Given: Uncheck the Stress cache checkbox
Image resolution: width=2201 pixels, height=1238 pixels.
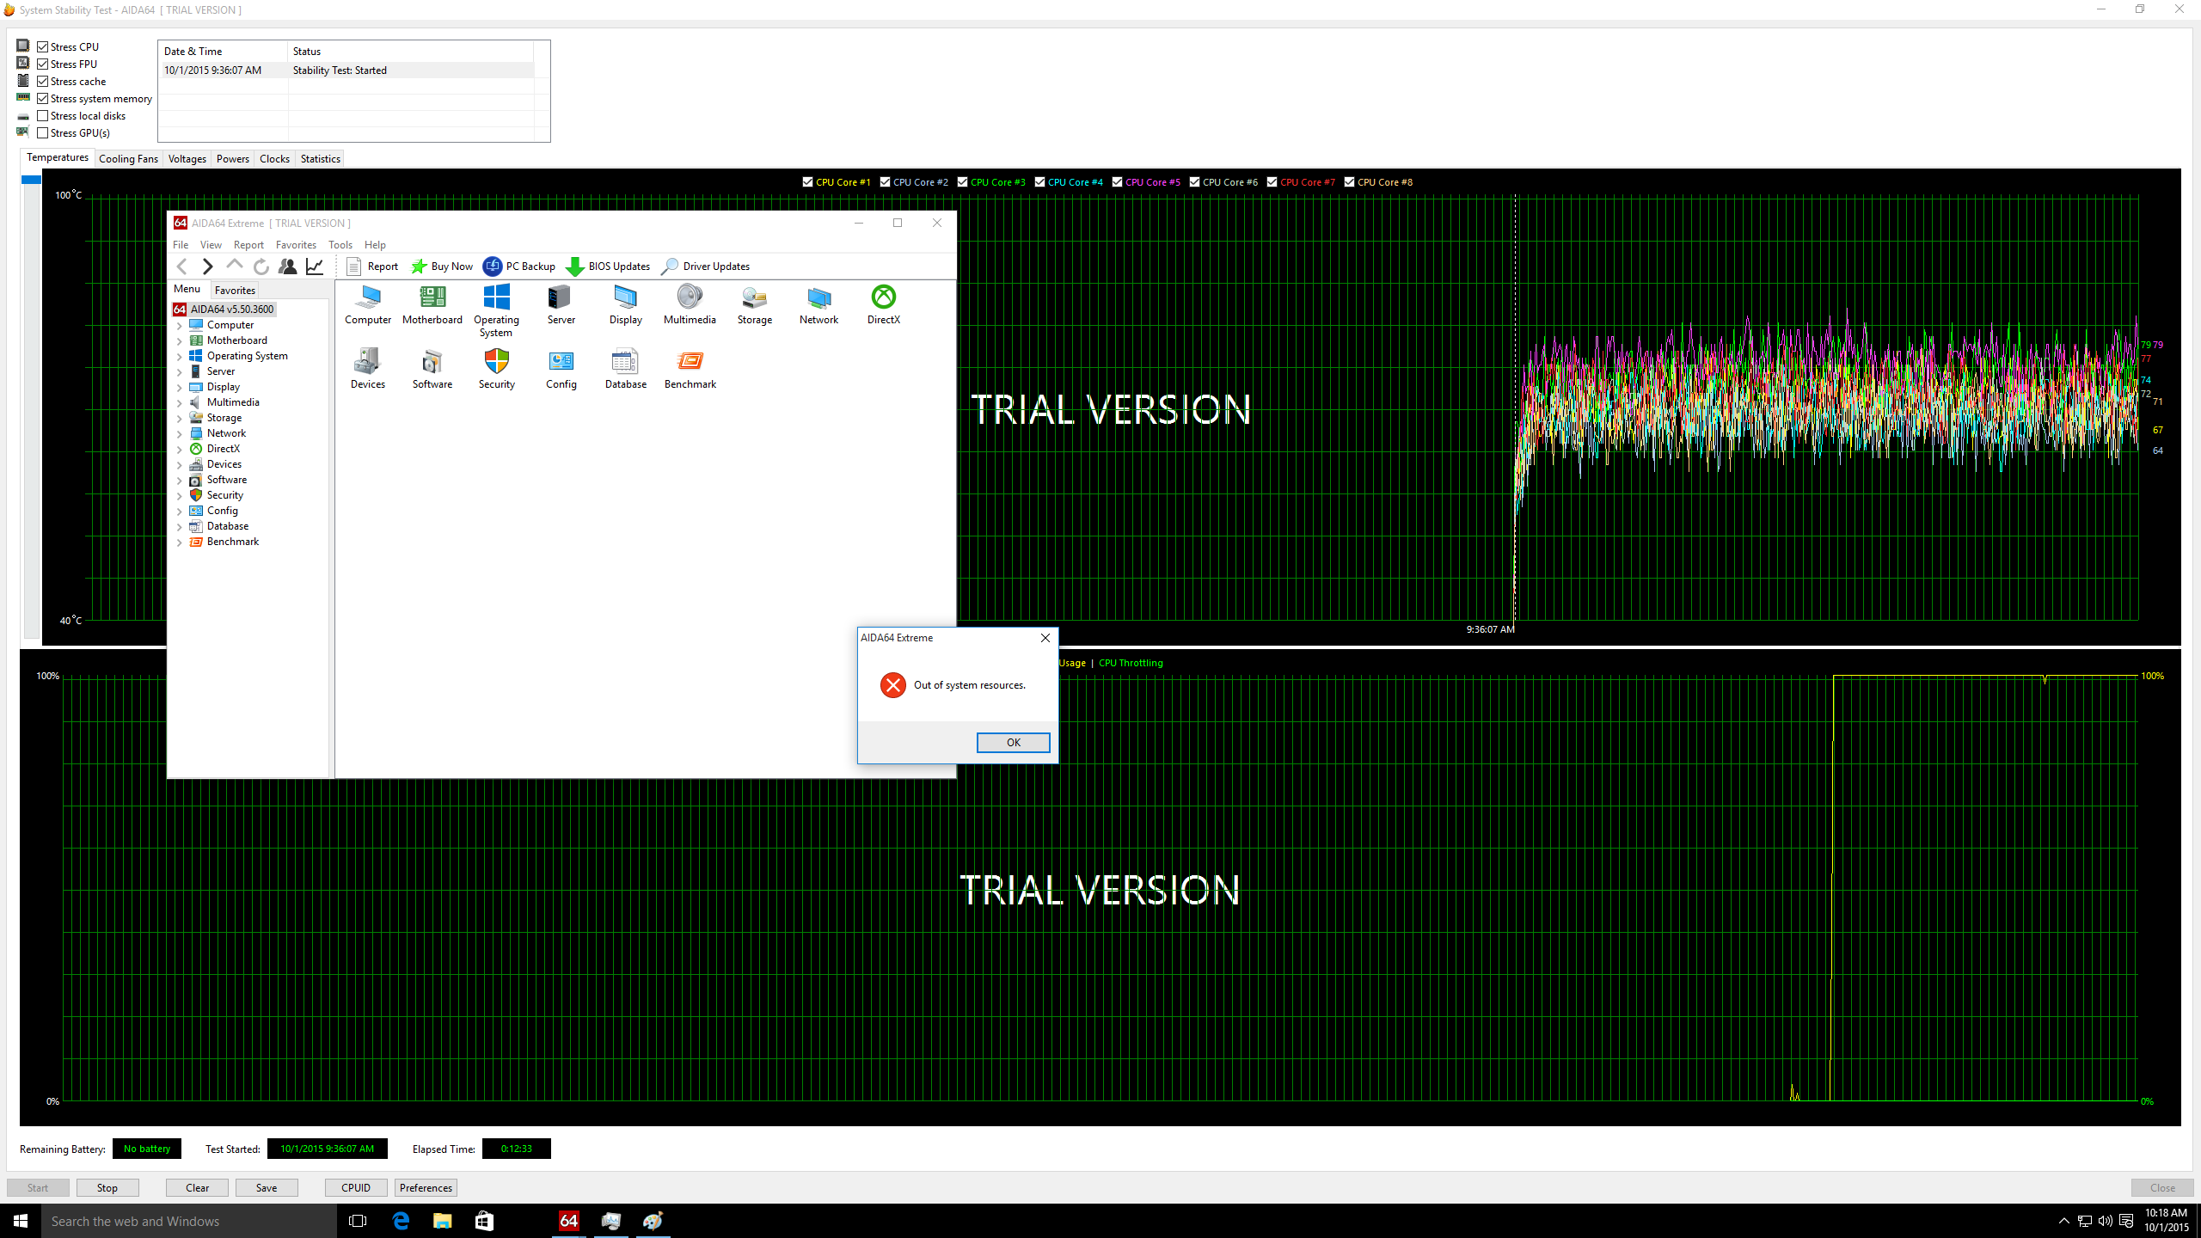Looking at the screenshot, I should (43, 81).
